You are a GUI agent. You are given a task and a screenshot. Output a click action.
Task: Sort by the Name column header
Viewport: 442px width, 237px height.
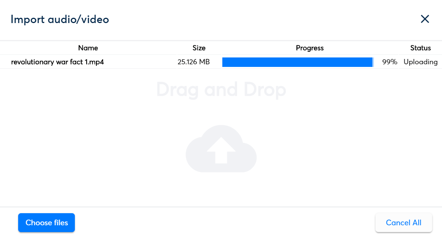click(88, 48)
